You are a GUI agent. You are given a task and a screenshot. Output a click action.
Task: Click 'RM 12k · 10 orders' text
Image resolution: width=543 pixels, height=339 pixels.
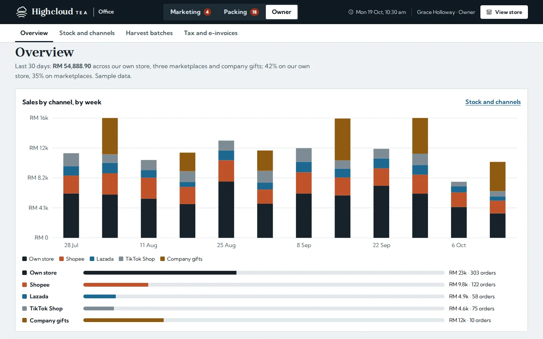pos(470,320)
